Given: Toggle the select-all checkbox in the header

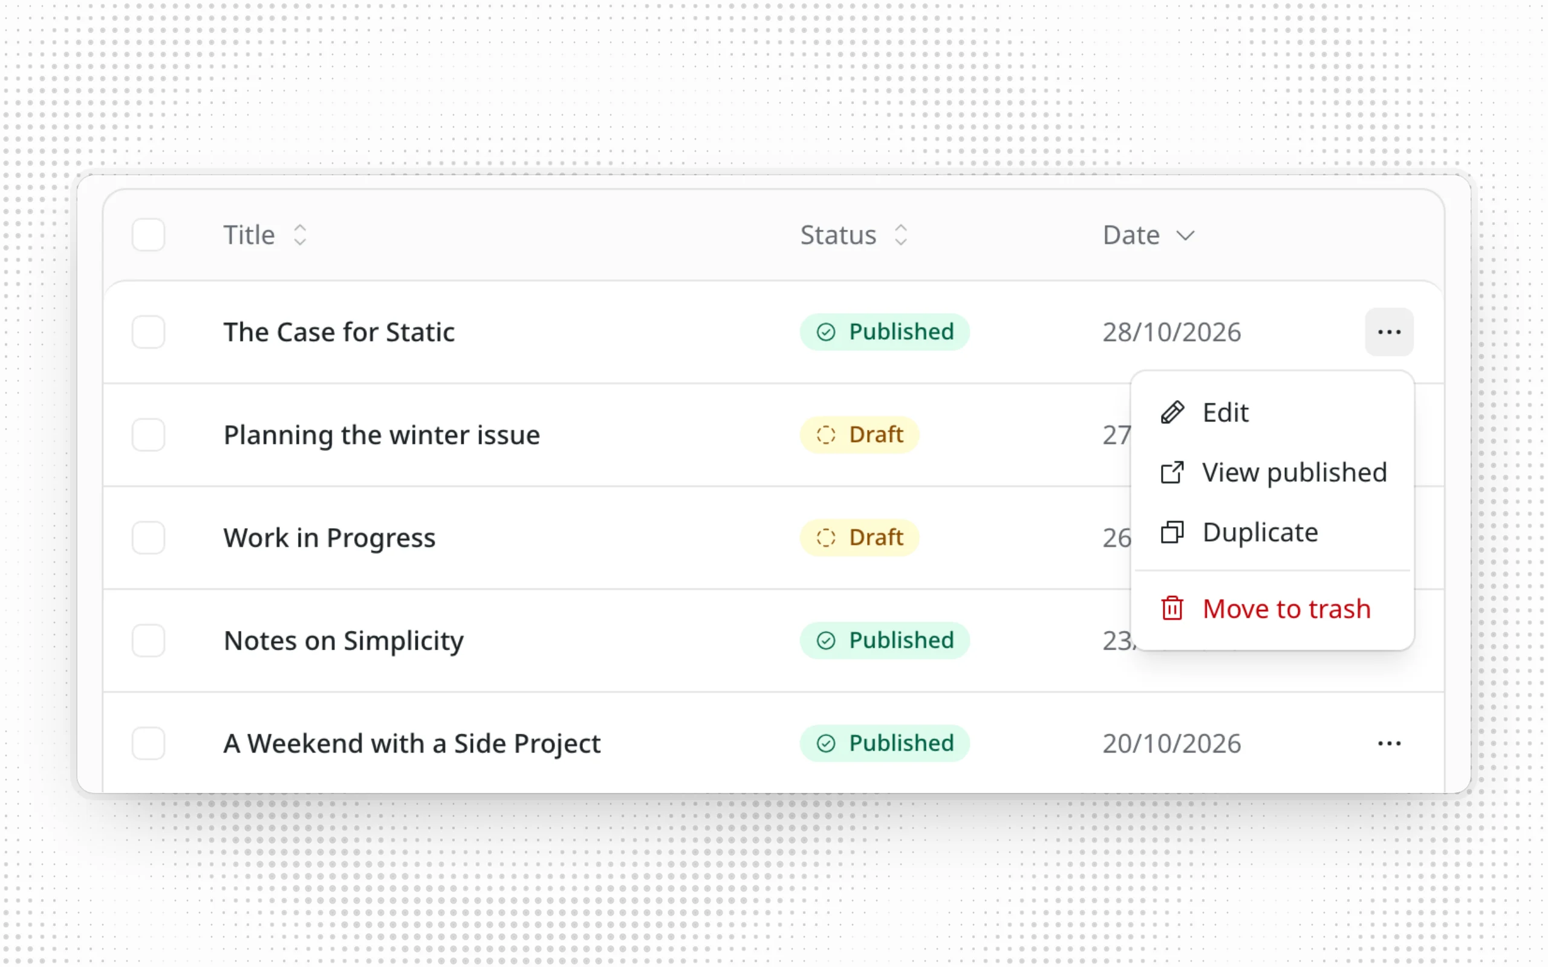Looking at the screenshot, I should 148,234.
